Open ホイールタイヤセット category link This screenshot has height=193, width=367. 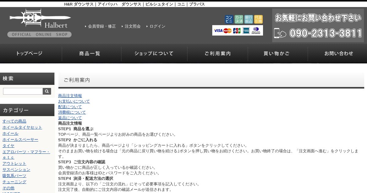[22, 127]
